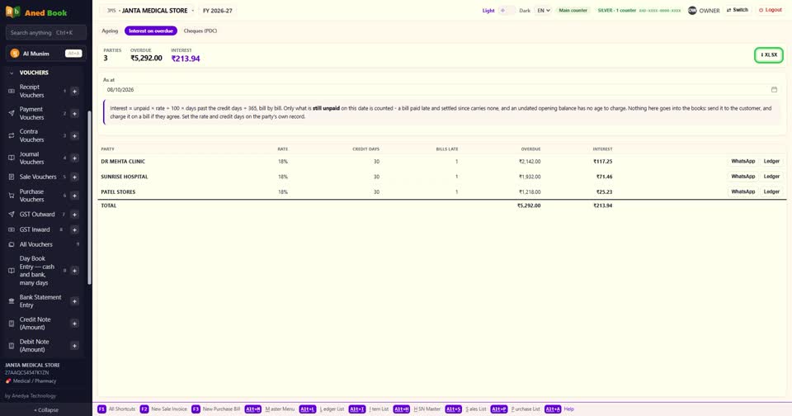Send WhatsApp to Dr Mehta Clinic

pos(743,161)
